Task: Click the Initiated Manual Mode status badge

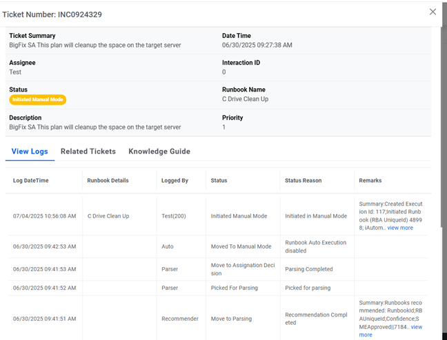Action: pos(38,100)
